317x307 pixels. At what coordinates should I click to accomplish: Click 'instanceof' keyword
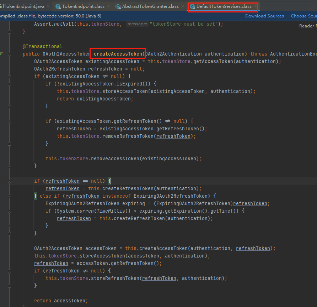pyautogui.click(x=117, y=196)
